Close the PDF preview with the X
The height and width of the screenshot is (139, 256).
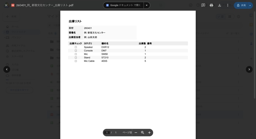click(x=6, y=5)
